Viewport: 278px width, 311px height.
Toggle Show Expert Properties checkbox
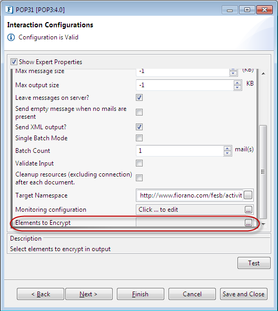tap(14, 62)
